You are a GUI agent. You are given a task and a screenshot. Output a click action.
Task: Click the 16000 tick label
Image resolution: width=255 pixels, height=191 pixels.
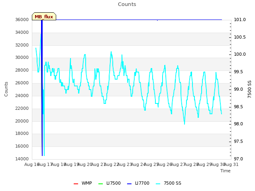pyautogui.click(x=22, y=146)
